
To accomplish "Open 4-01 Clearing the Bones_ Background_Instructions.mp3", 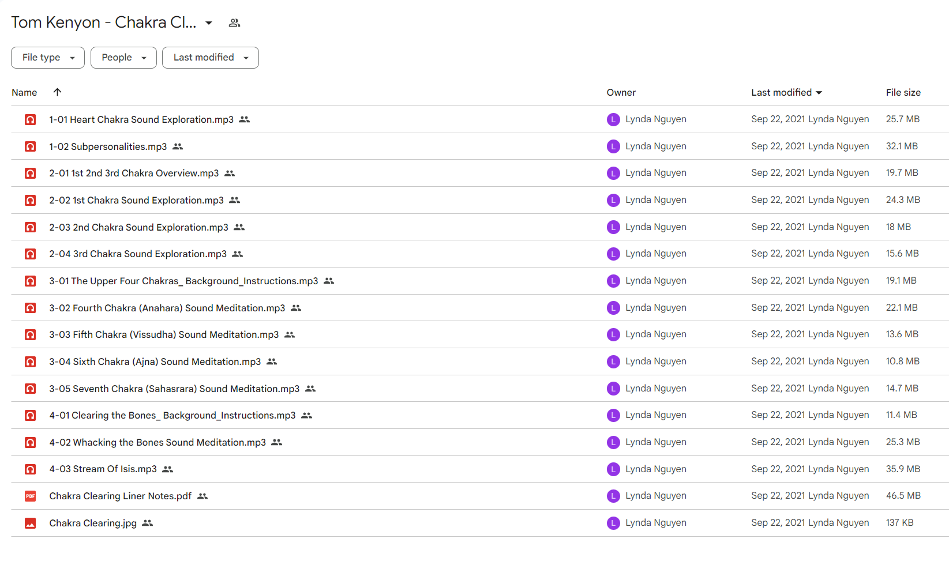I will coord(172,415).
